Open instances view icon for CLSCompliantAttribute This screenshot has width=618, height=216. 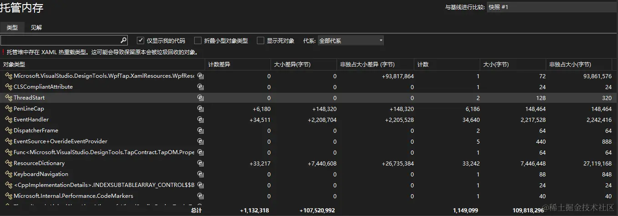200,87
